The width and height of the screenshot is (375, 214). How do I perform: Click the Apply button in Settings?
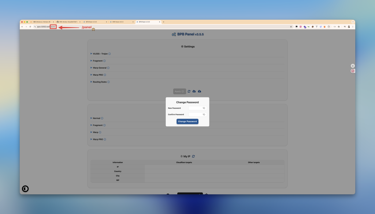pos(179,91)
